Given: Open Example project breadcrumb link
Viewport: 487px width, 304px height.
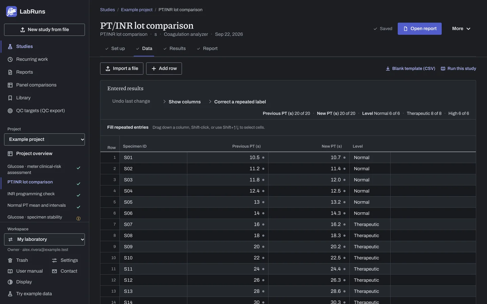Looking at the screenshot, I should [x=137, y=10].
